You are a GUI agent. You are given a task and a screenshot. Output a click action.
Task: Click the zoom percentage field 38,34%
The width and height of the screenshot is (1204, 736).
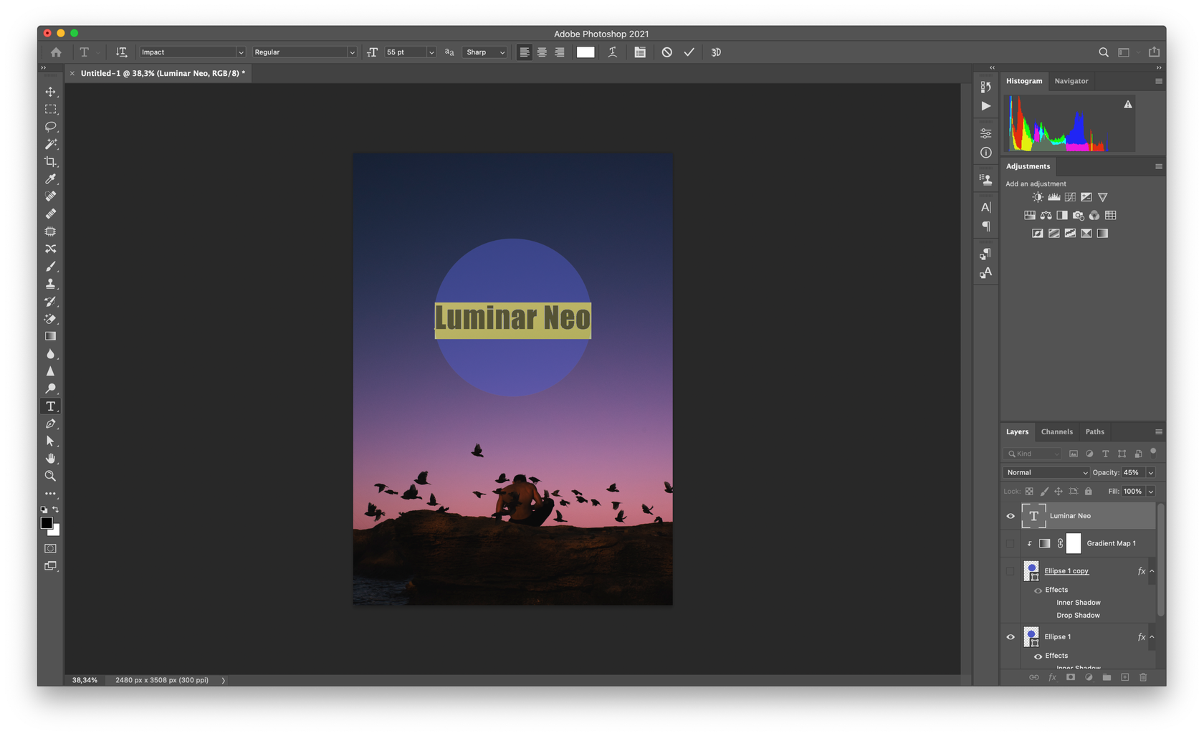[x=85, y=680]
